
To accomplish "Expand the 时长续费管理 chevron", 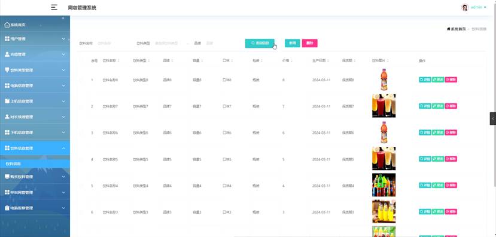I will point(63,117).
